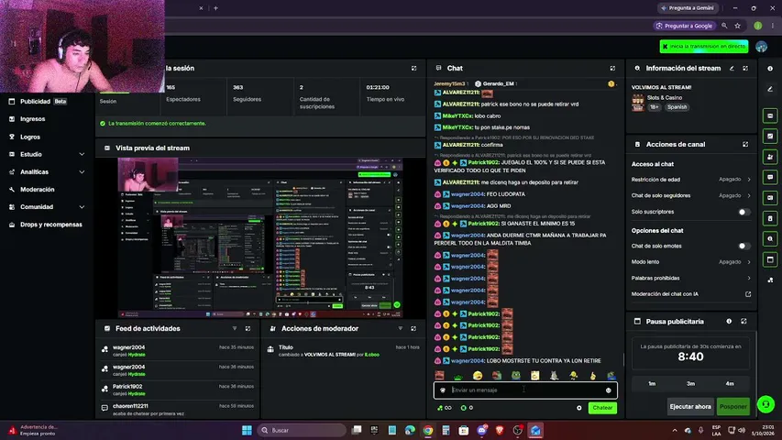
Task: Open Acciones de moderador filter dropdown
Action: point(400,328)
